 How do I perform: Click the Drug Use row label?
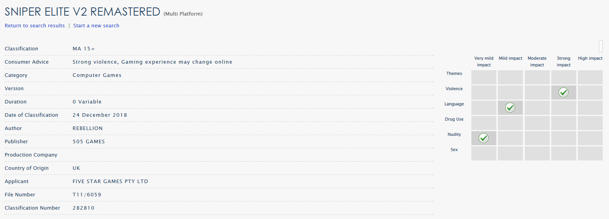454,119
